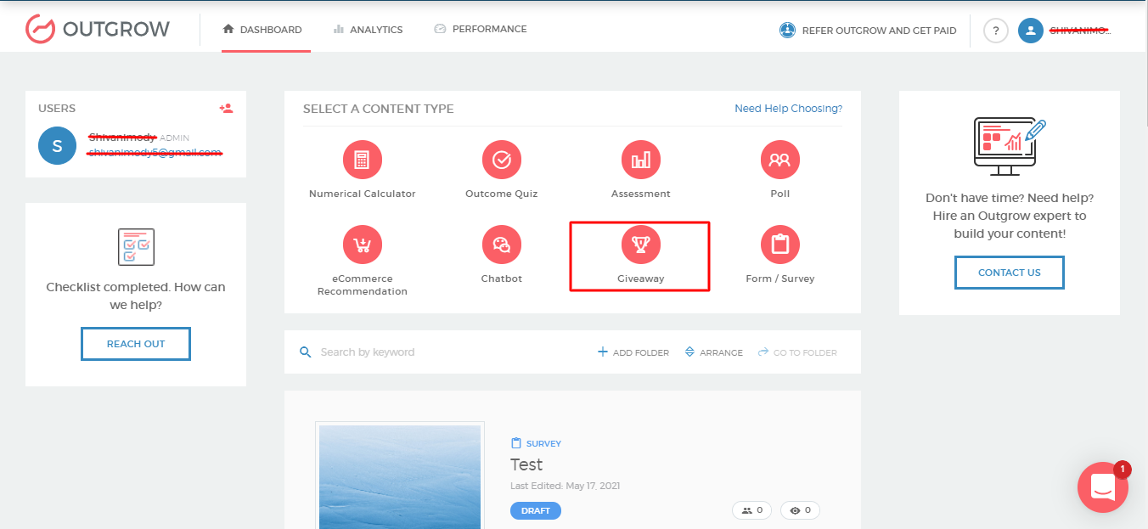The image size is (1148, 529).
Task: Click the add user icon
Action: coord(226,108)
